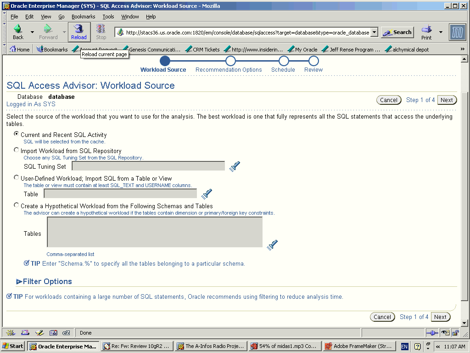Screen dimensions: 470x353
Task: Open the Back button history dropdown arrow
Action: tap(32, 32)
